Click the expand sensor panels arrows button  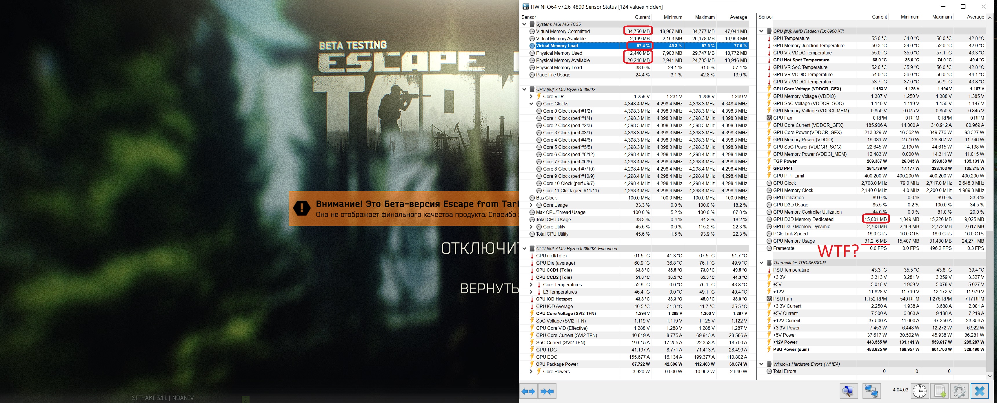[x=528, y=391]
